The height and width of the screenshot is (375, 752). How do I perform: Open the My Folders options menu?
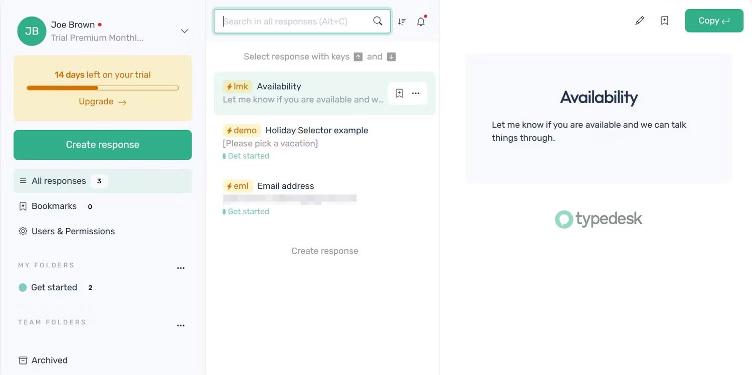tap(180, 268)
